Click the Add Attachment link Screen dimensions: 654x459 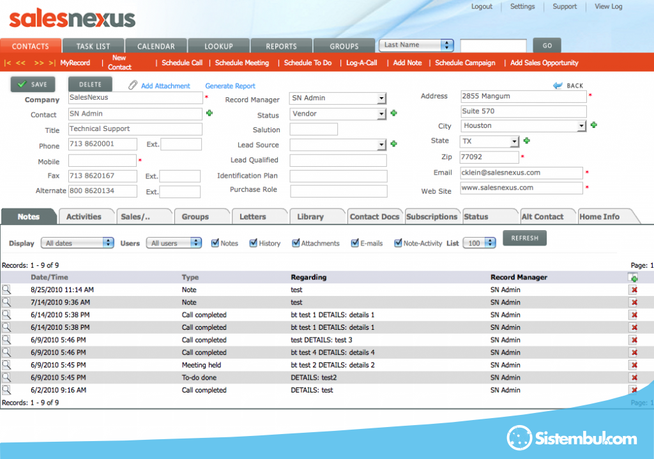(165, 86)
